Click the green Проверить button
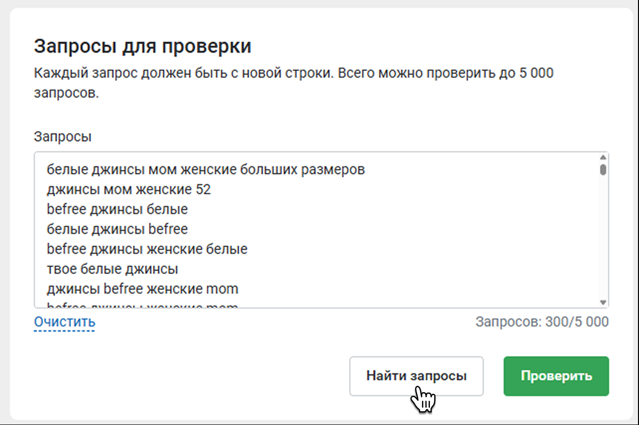 pyautogui.click(x=556, y=376)
